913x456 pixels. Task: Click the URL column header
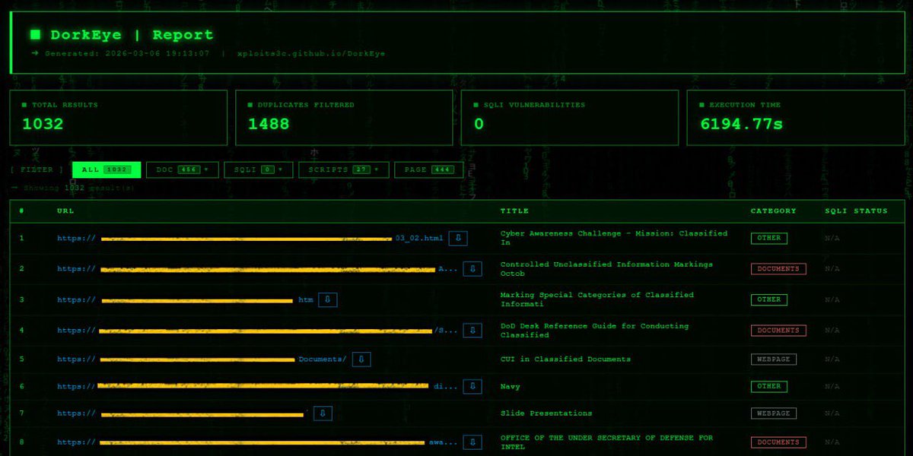coord(65,211)
